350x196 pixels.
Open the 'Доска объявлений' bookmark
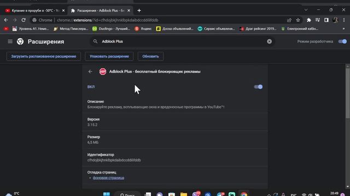click(175, 29)
